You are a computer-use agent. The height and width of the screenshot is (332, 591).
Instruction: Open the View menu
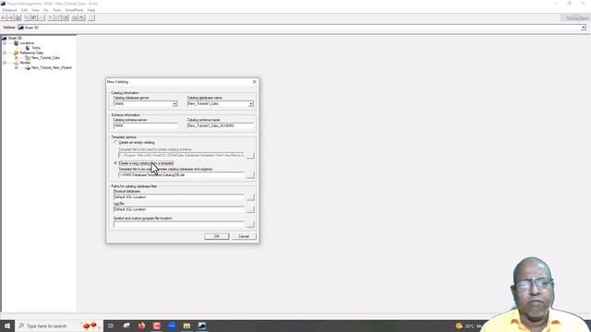[35, 10]
